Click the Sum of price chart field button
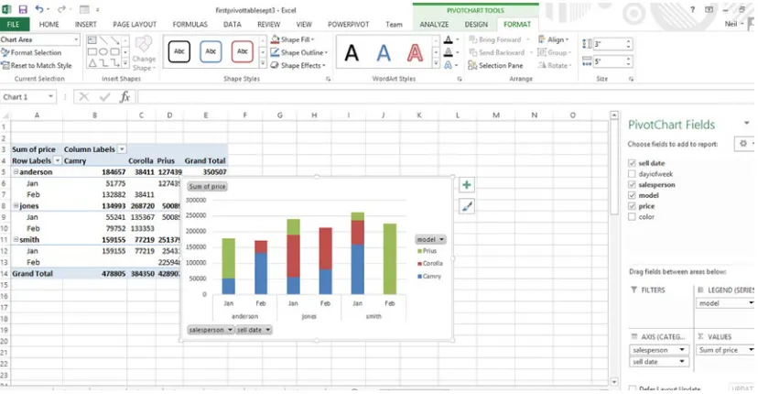The image size is (758, 394). pos(207,186)
